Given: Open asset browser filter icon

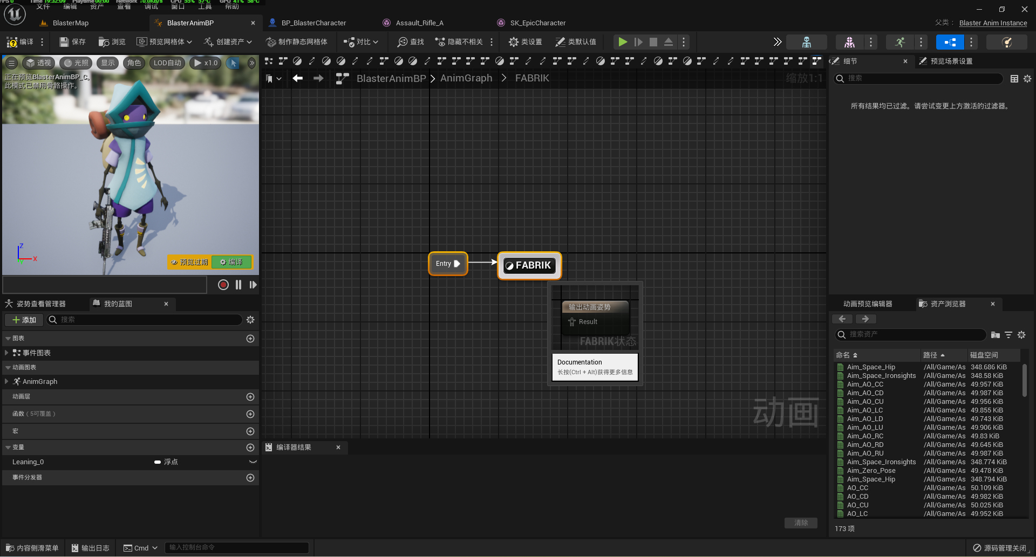Looking at the screenshot, I should coord(1008,335).
